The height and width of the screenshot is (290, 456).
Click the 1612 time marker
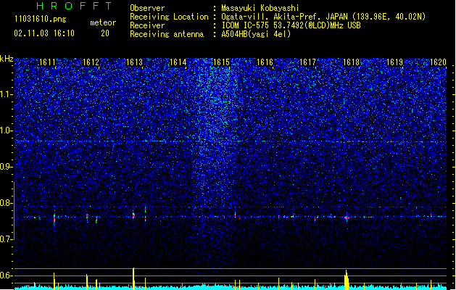(91, 62)
